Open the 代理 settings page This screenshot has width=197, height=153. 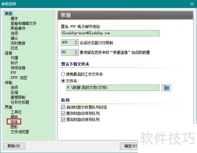pyautogui.click(x=14, y=58)
